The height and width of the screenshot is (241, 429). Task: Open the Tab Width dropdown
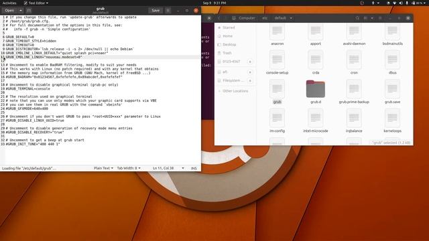point(129,168)
